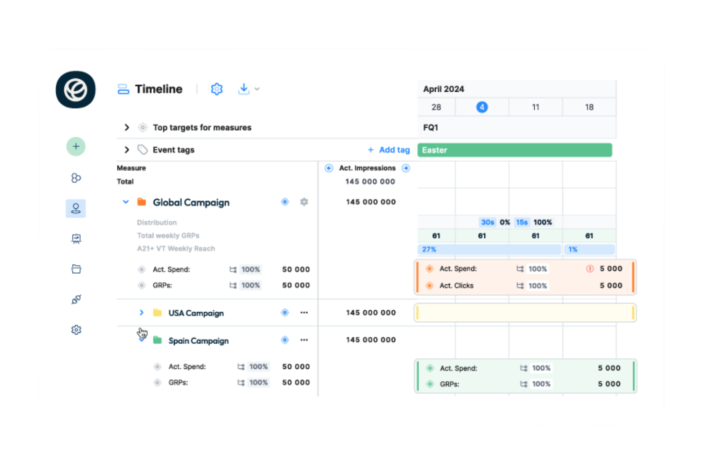This screenshot has width=711, height=474.
Task: Click the green Spain Campaign folder icon
Action: coord(157,340)
